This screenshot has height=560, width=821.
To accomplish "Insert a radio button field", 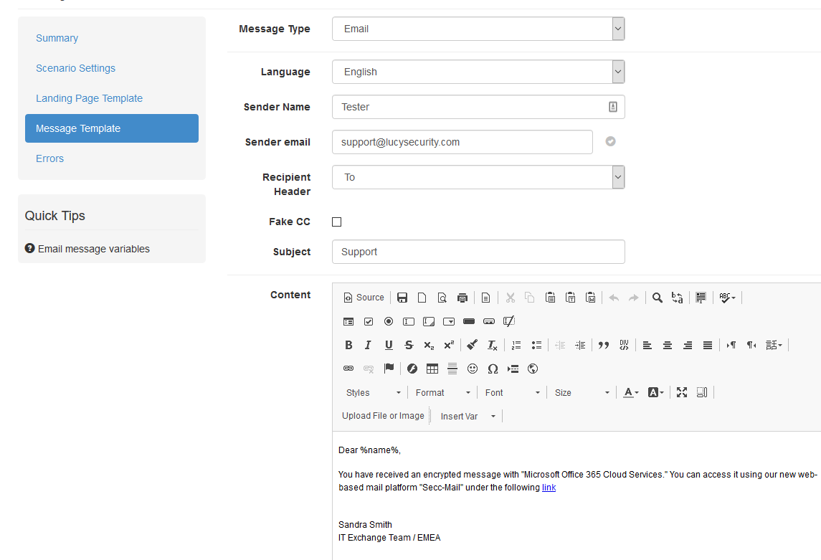I will click(x=389, y=321).
